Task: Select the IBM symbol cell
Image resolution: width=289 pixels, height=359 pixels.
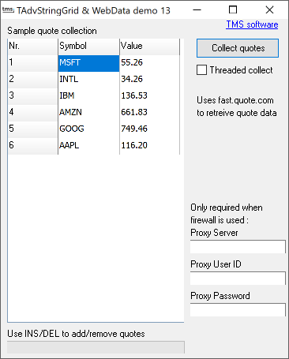Action: (x=88, y=96)
